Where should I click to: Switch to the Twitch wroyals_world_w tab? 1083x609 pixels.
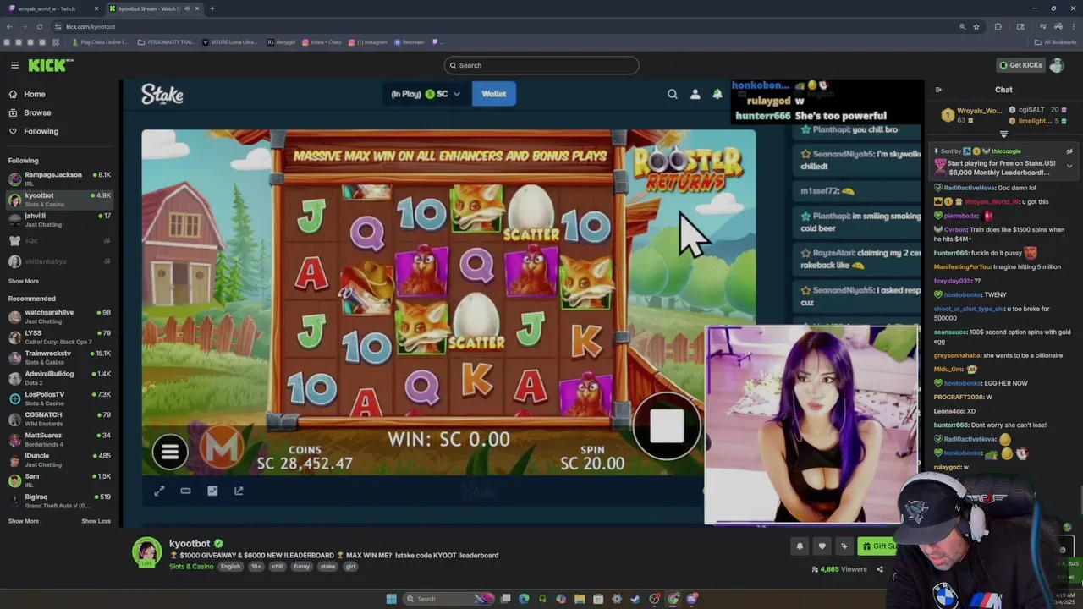click(x=51, y=8)
